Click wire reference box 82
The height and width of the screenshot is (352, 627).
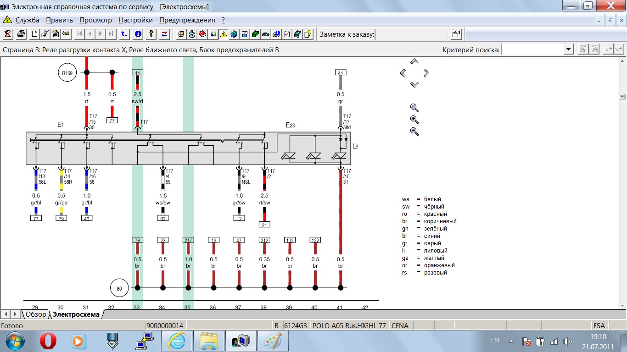click(x=163, y=218)
